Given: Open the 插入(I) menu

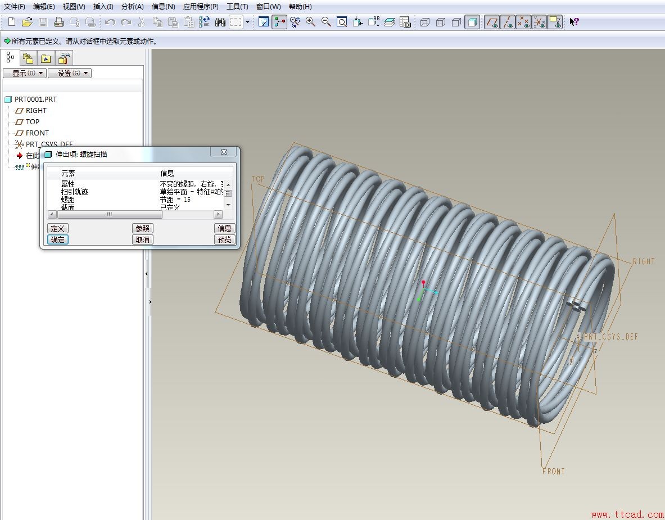Looking at the screenshot, I should [103, 7].
